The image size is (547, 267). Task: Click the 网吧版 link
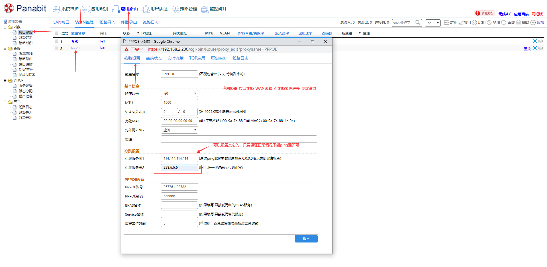(x=537, y=14)
